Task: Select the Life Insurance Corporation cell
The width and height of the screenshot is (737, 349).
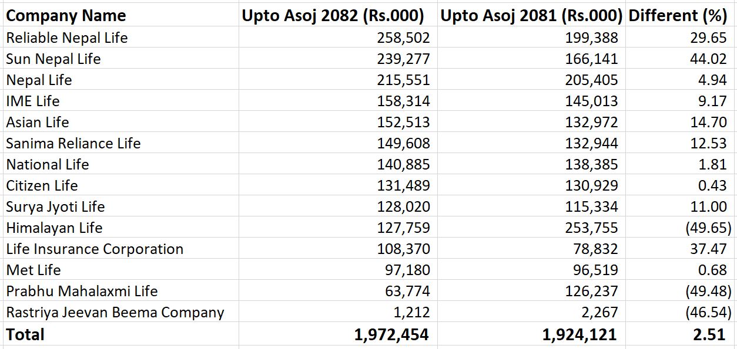Action: [x=95, y=249]
